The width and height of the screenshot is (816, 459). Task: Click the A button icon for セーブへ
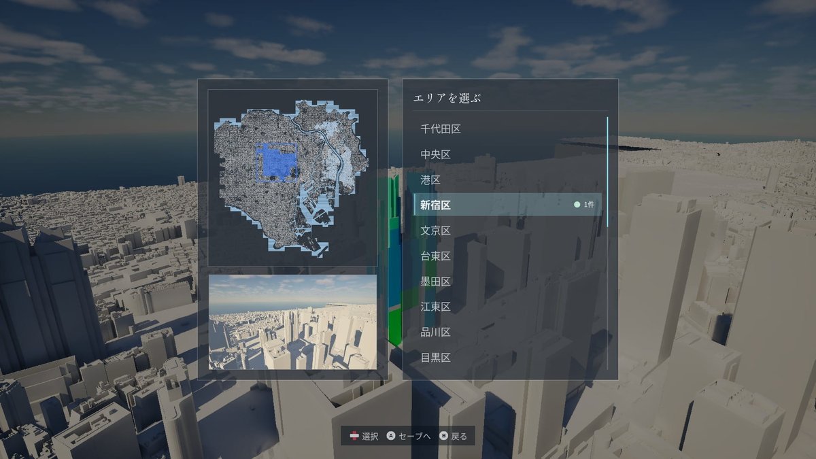391,436
